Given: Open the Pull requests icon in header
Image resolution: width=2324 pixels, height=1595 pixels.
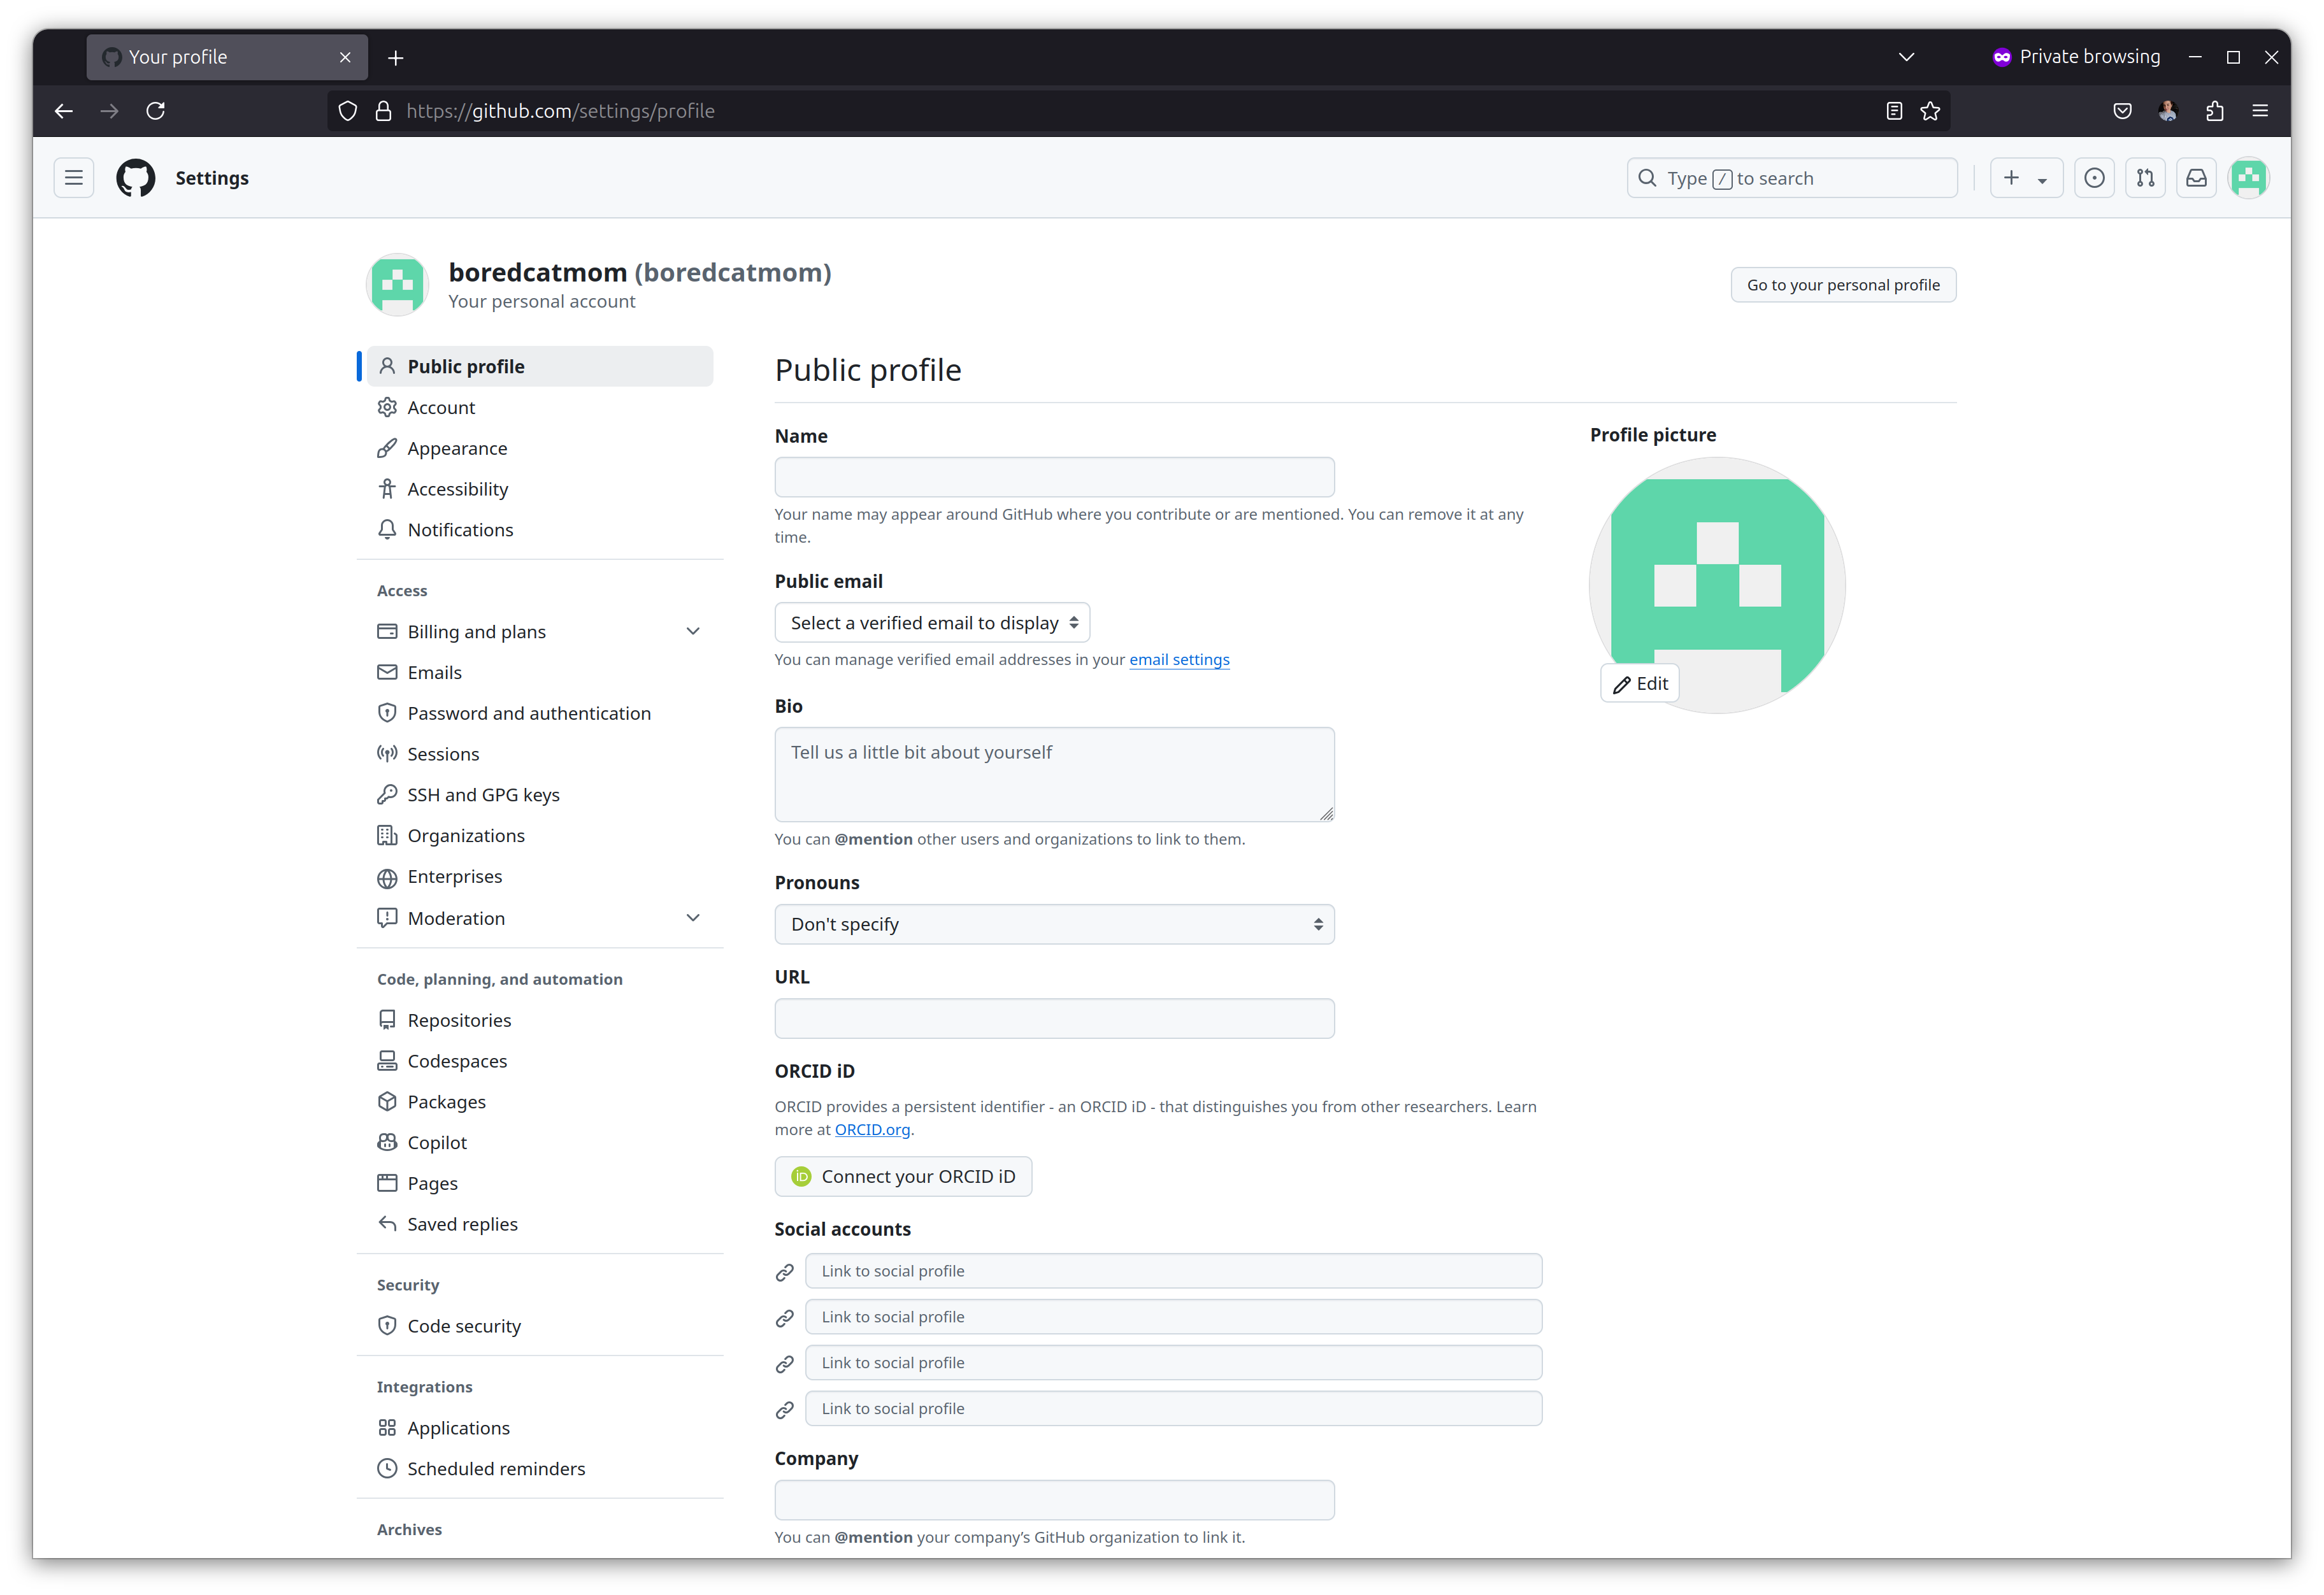Looking at the screenshot, I should [x=2145, y=178].
